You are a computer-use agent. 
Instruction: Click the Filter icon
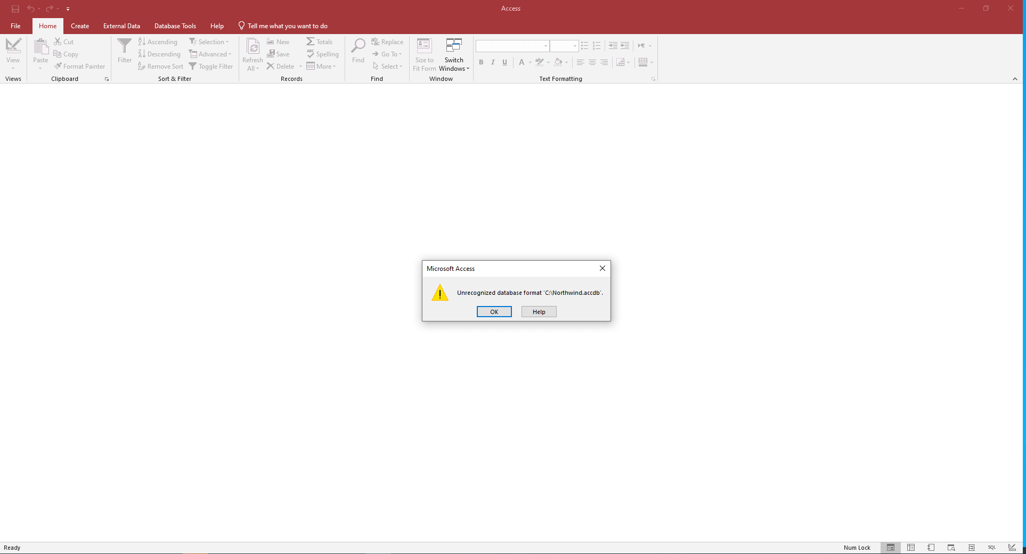pos(124,50)
